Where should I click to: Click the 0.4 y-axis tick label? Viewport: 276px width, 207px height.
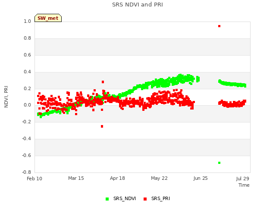point(27,72)
